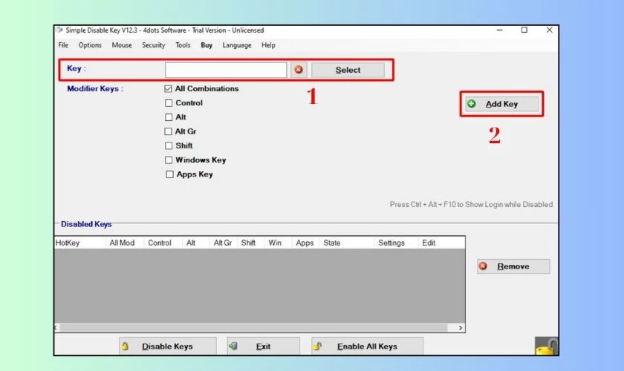Click the Disable Keys button

(x=168, y=347)
